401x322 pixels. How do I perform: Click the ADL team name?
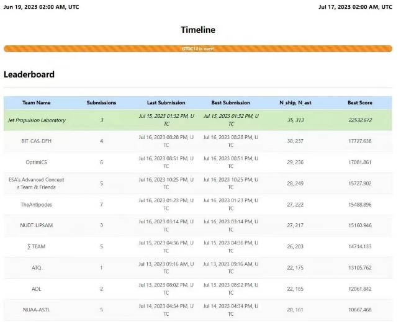(x=36, y=288)
